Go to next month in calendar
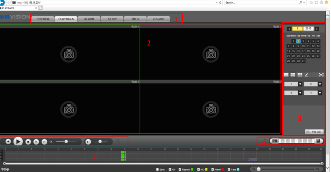The image size is (331, 172). 316,29
